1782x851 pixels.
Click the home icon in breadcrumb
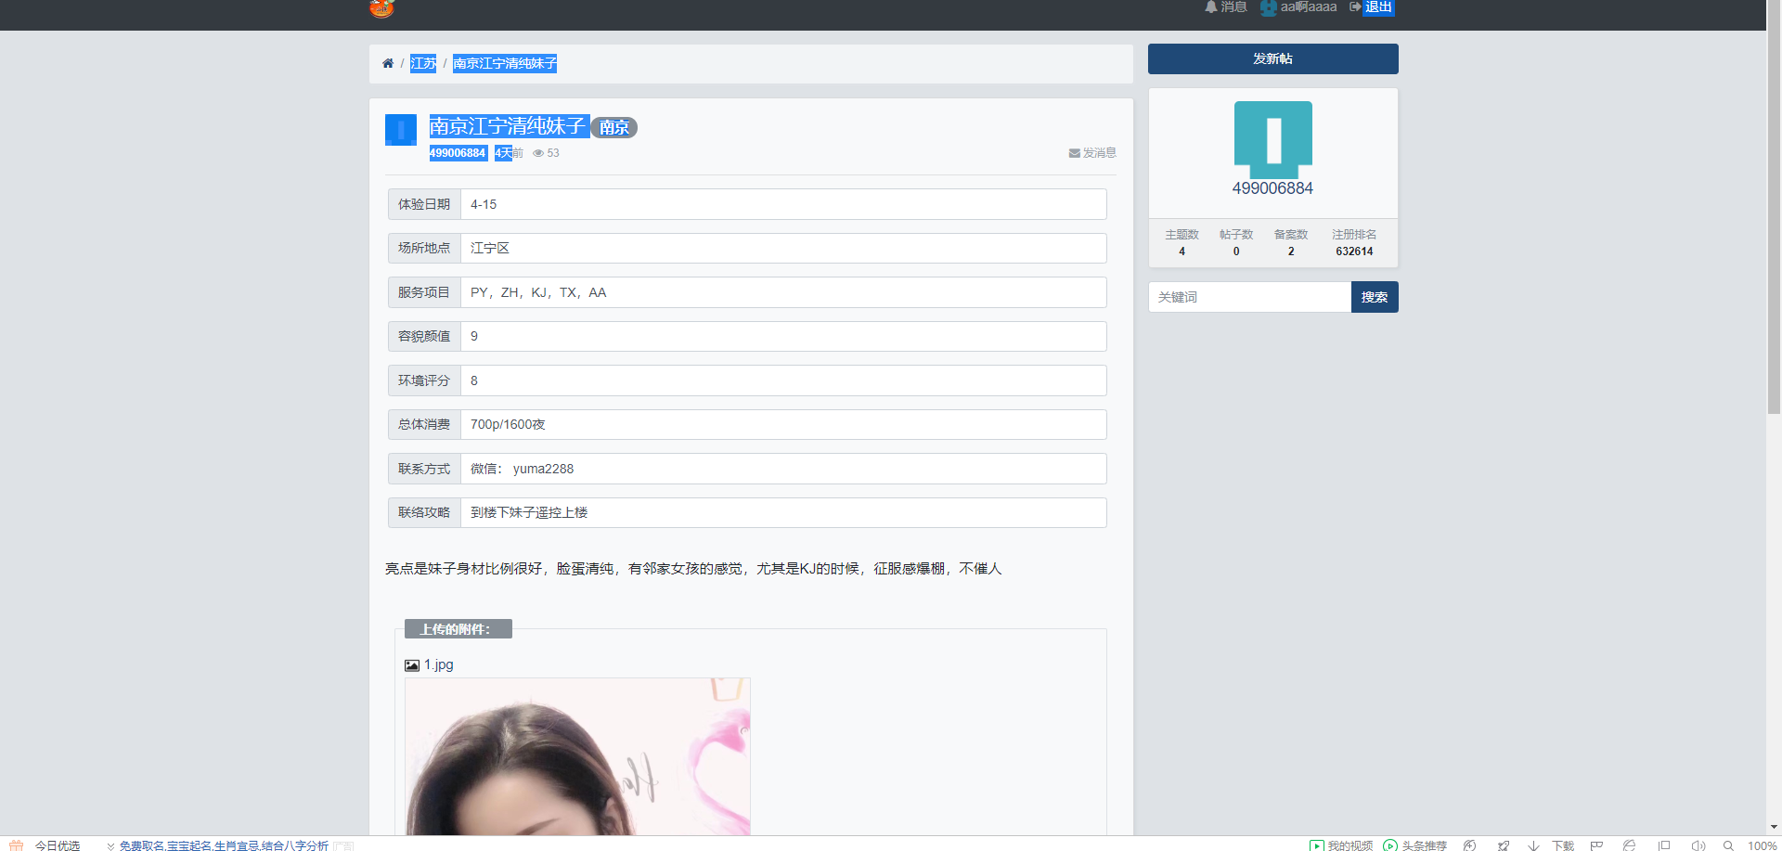click(x=388, y=63)
